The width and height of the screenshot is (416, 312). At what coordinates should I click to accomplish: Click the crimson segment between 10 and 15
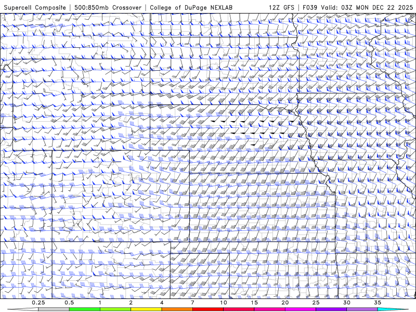tap(239, 309)
